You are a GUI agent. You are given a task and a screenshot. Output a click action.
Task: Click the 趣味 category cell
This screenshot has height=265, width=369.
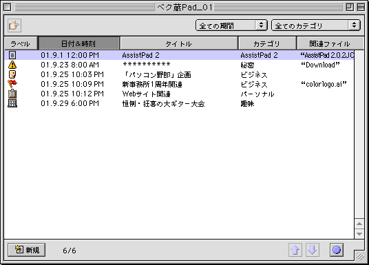247,103
